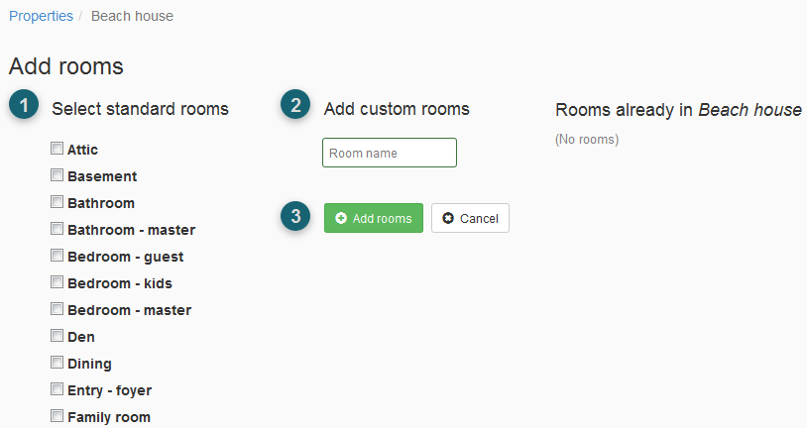Click the step 3 circle badge
This screenshot has height=428, width=807.
tap(295, 216)
